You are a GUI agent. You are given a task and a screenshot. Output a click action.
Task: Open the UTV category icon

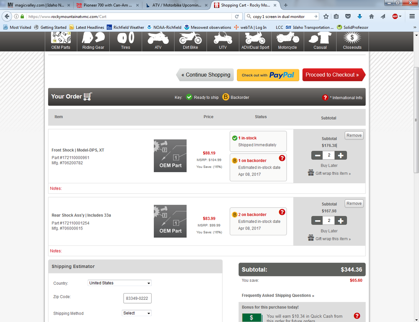pos(222,41)
